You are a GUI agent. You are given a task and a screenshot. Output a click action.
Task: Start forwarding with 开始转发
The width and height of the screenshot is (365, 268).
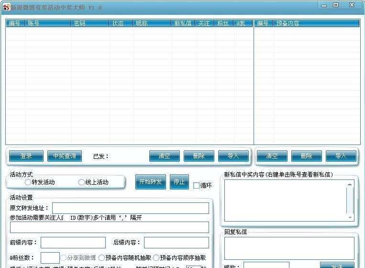[x=151, y=181]
